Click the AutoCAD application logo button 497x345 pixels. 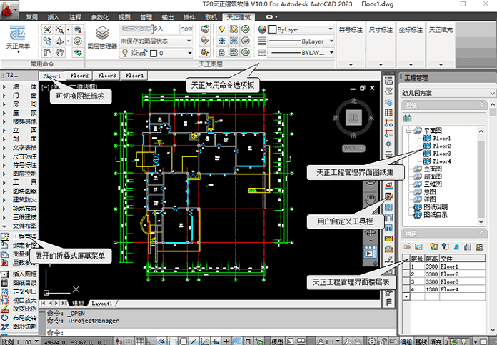point(10,8)
